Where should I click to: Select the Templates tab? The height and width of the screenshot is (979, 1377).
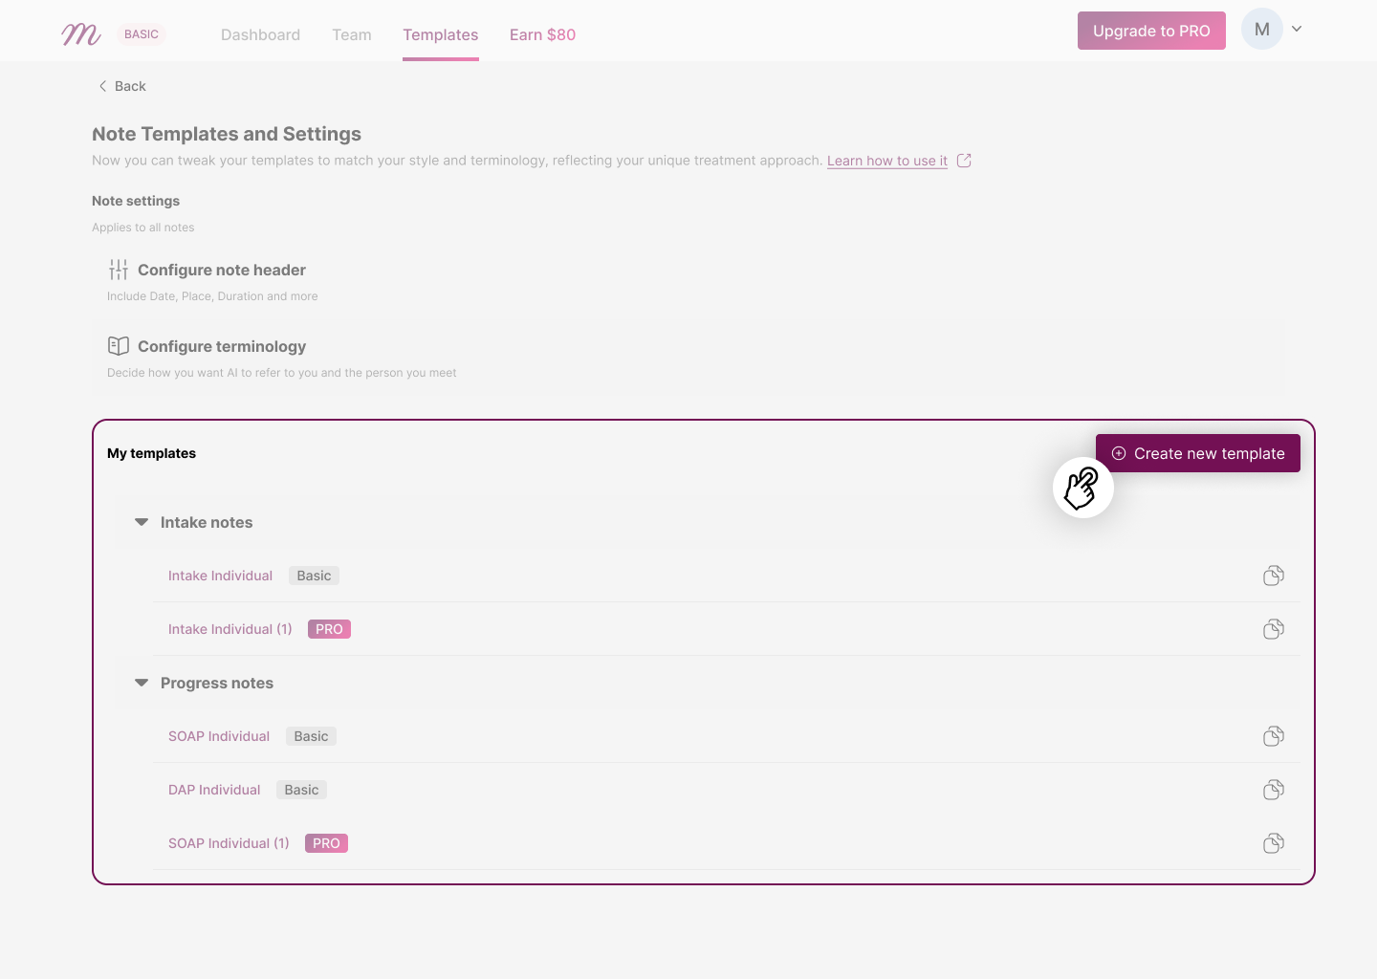[x=441, y=34]
